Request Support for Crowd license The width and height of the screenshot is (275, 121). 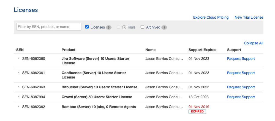(x=241, y=97)
